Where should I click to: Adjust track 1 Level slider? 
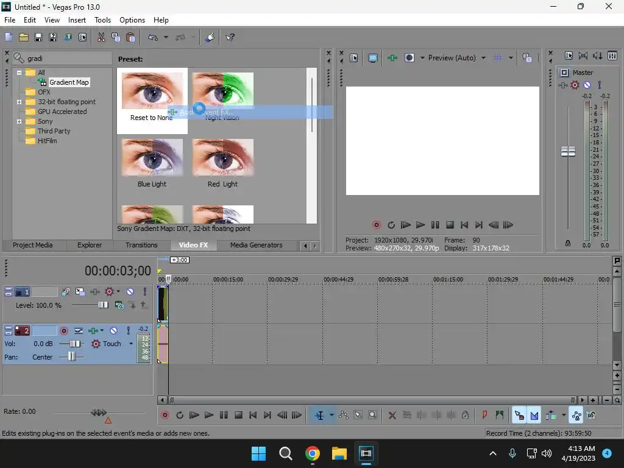point(102,305)
